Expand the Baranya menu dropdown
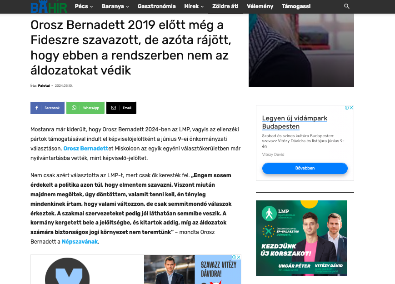Screen dimensions: 395x284 pos(115,6)
